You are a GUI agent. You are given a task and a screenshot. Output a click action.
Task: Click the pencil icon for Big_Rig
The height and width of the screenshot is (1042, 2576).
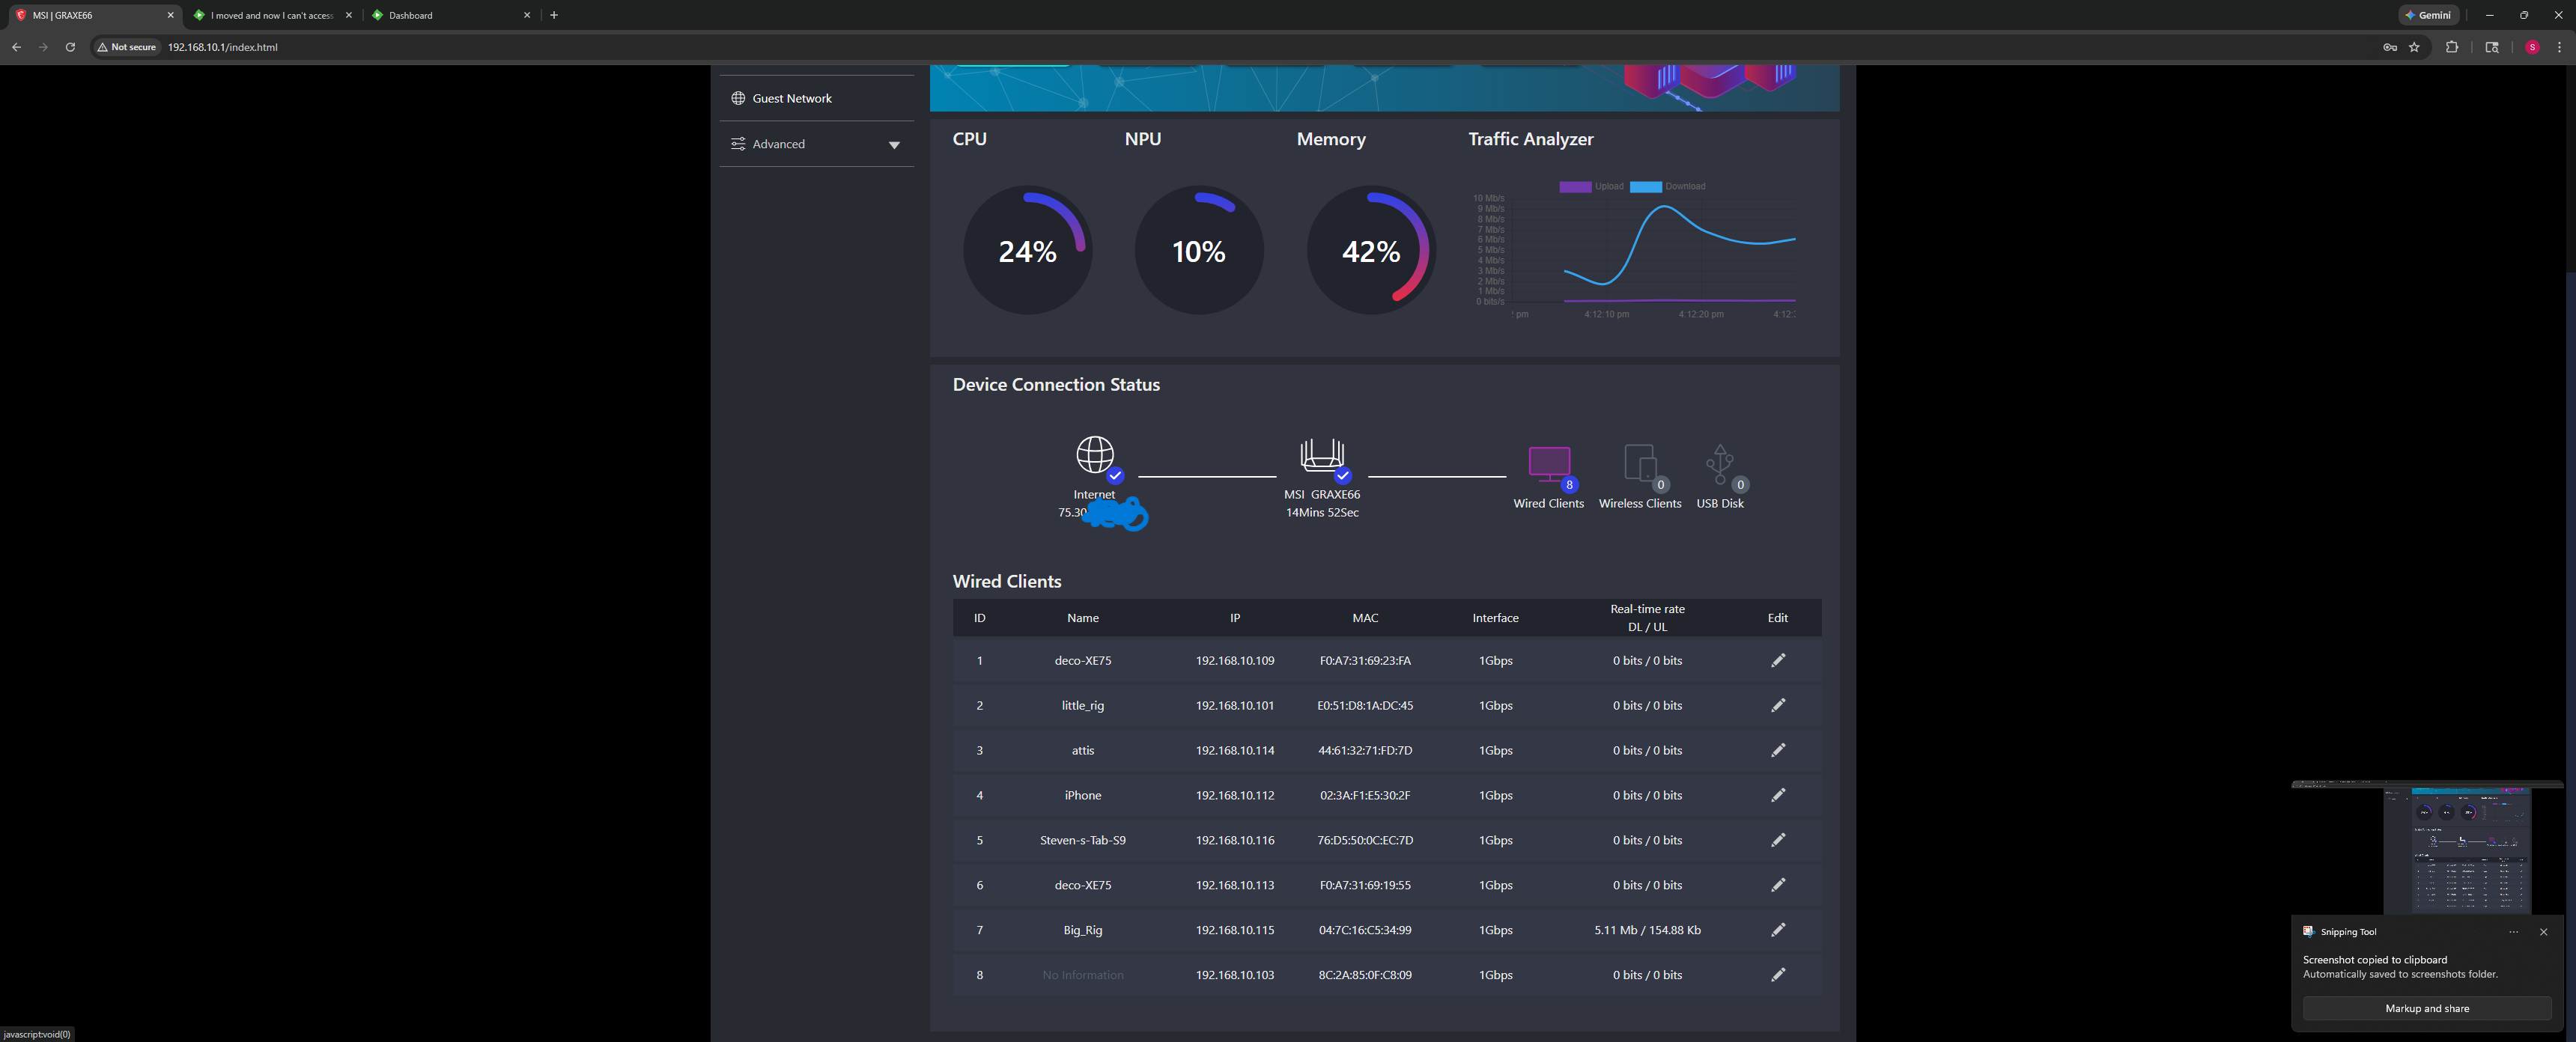click(1777, 930)
